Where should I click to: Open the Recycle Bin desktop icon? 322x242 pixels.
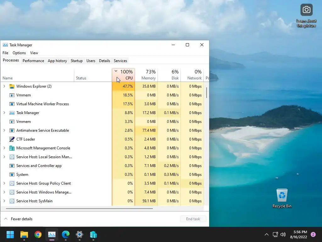(x=282, y=199)
